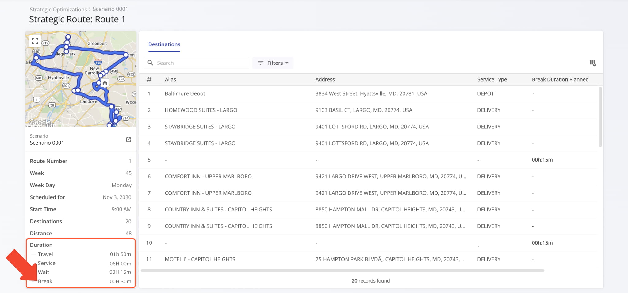Click the Service 06H 00m entry

(84, 263)
